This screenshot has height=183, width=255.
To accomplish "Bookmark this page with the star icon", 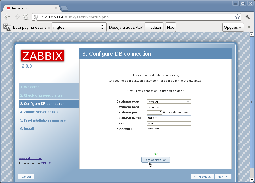I will pos(237,17).
